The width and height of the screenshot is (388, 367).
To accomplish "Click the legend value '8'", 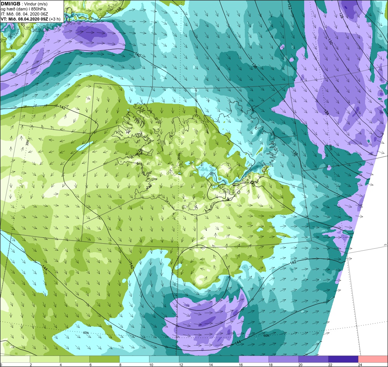I will [x=120, y=365].
